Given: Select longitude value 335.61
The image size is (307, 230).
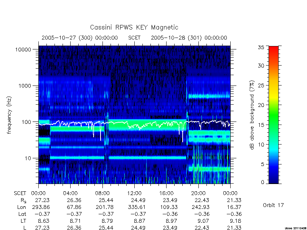Looking at the screenshot, I should (137, 207).
